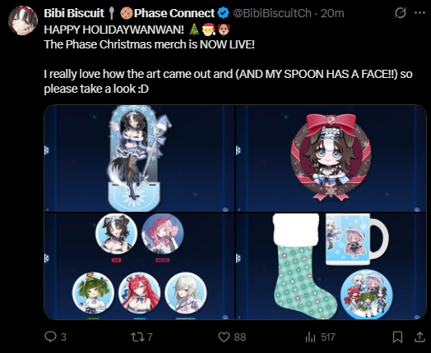The width and height of the screenshot is (431, 353).
Task: Click the Grok slashed-circle icon
Action: coord(401,13)
